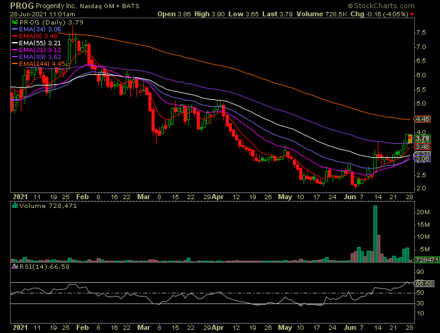Click the green 3.79 last-price tag
Screen dimensions: 440x333
422,138
